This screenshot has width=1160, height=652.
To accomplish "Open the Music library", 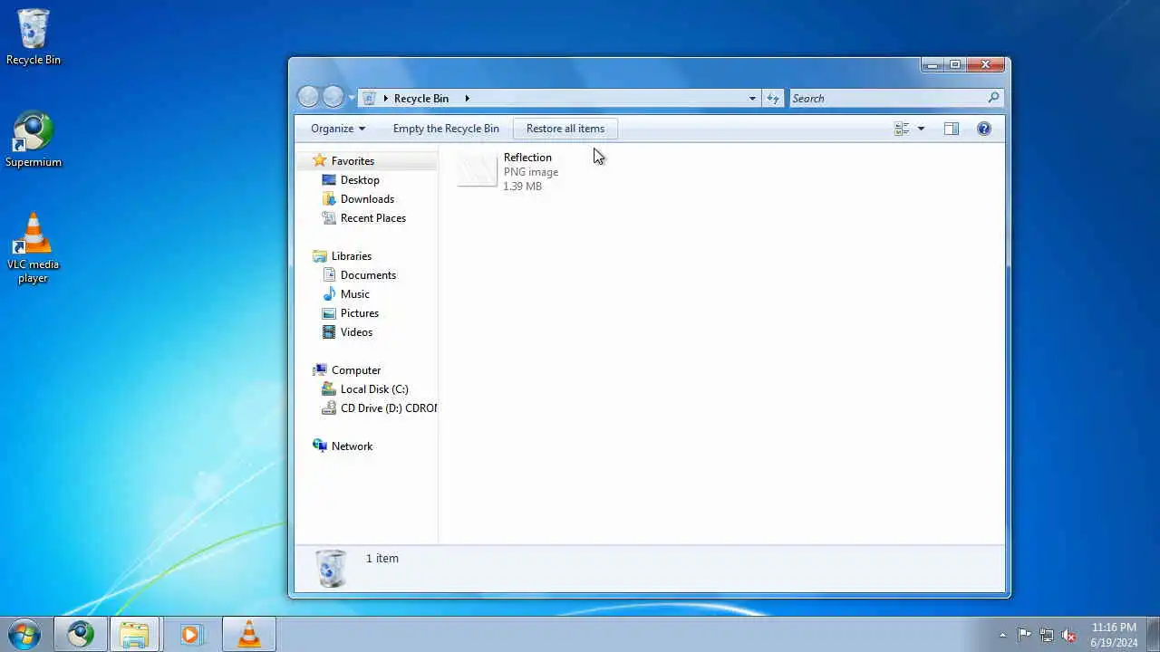I will pyautogui.click(x=354, y=294).
